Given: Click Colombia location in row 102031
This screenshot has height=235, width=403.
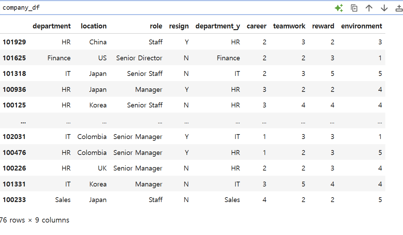Looking at the screenshot, I should [92, 137].
